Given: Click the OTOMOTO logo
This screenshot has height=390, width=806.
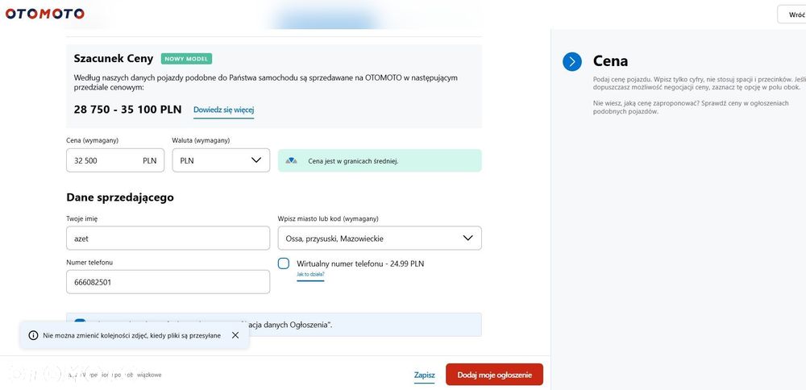Looking at the screenshot, I should 44,14.
